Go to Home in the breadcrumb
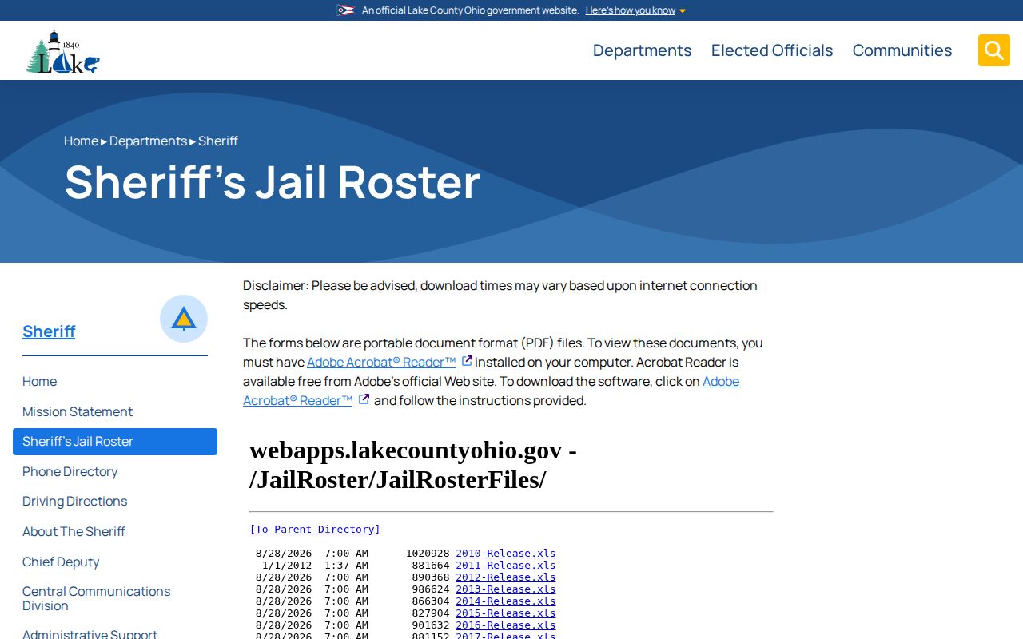The image size is (1023, 639). (81, 141)
